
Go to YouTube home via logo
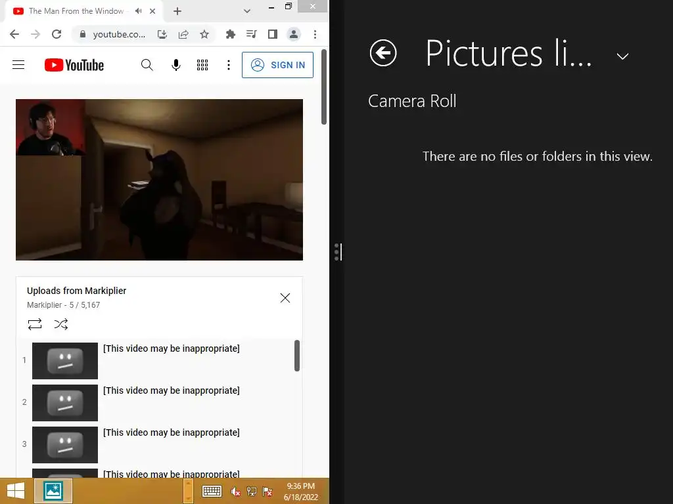[74, 65]
